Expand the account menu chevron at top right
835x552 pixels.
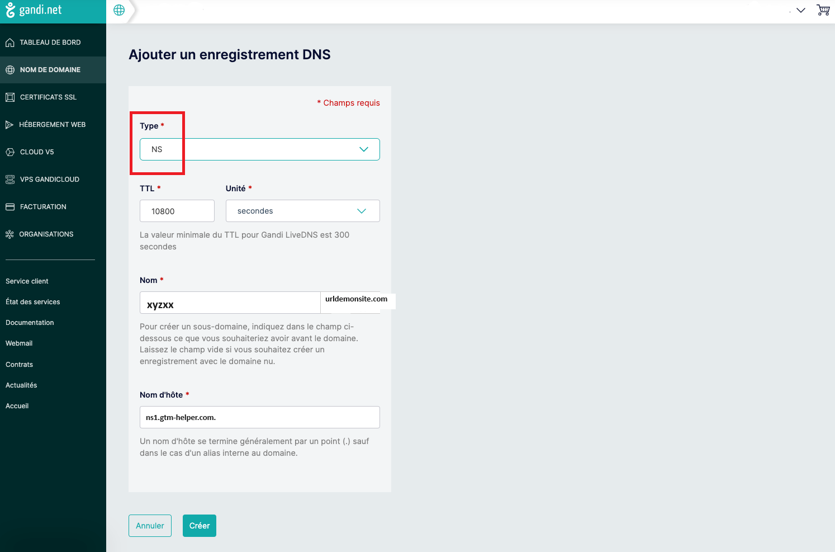coord(800,10)
